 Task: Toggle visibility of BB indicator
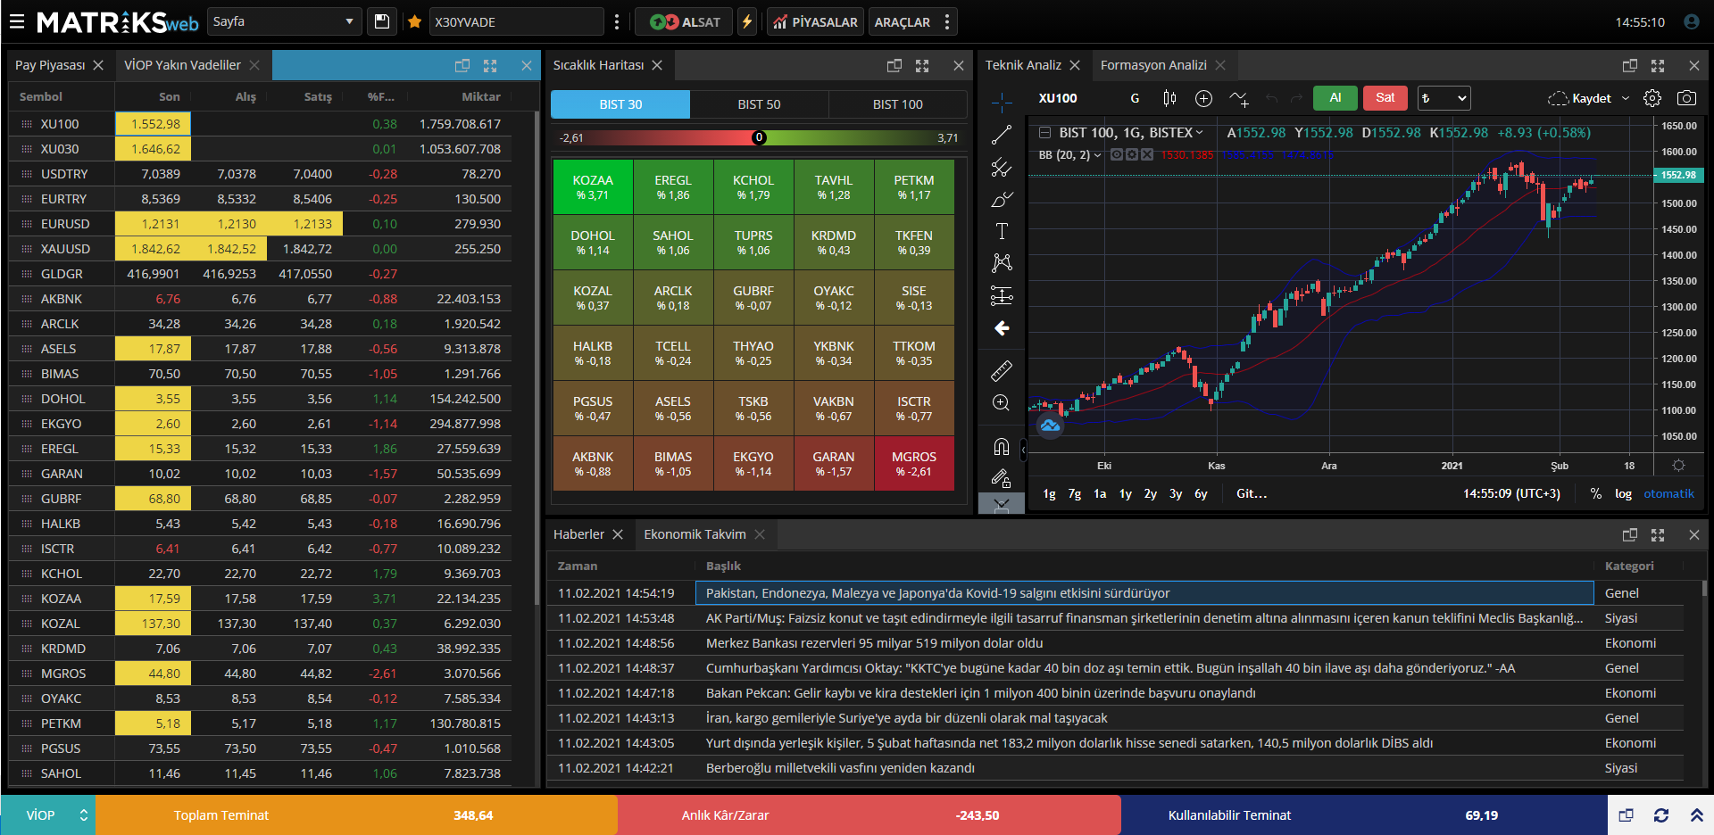pyautogui.click(x=1117, y=155)
